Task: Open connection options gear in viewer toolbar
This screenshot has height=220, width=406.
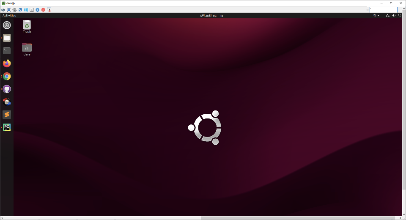Action: [14, 10]
